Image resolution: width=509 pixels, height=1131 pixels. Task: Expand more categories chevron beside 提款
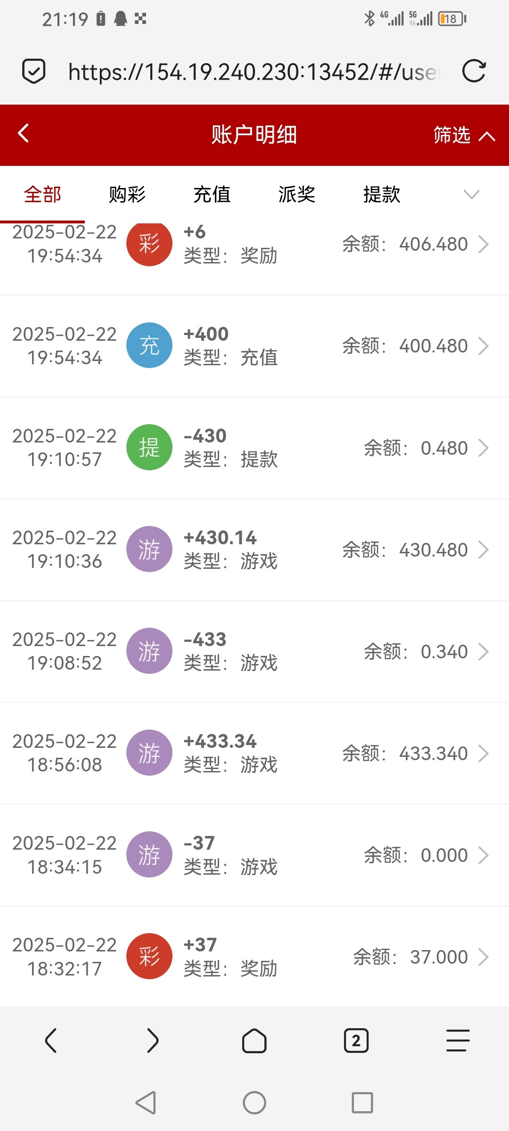[x=471, y=194]
